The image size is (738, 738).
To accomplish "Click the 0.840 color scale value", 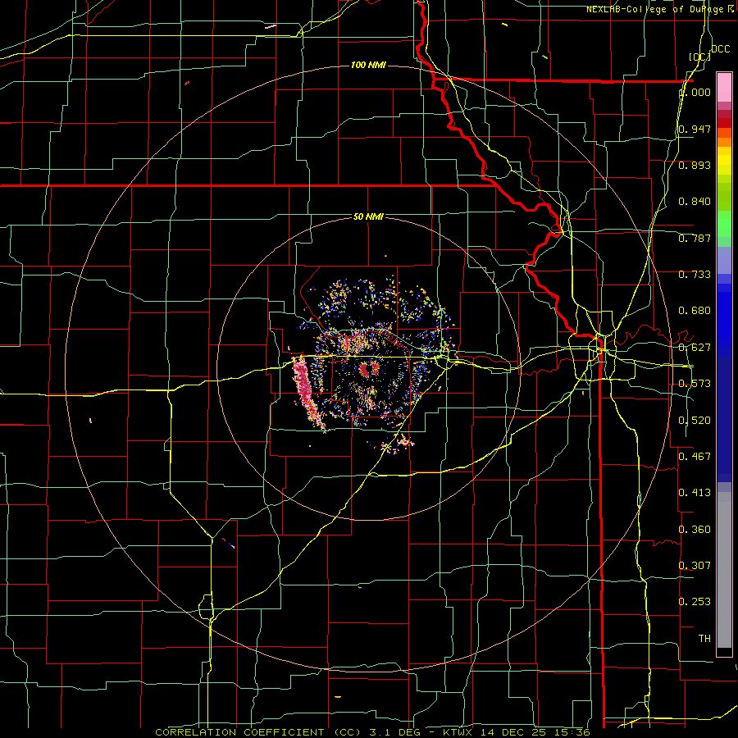I will pyautogui.click(x=695, y=202).
